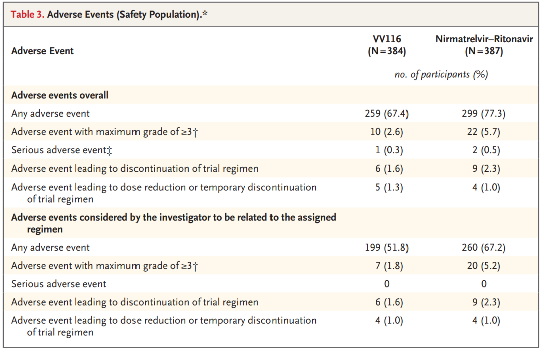Viewport: 542px width, 350px height.
Task: Click the "Table 3." red title label
Action: pyautogui.click(x=27, y=14)
